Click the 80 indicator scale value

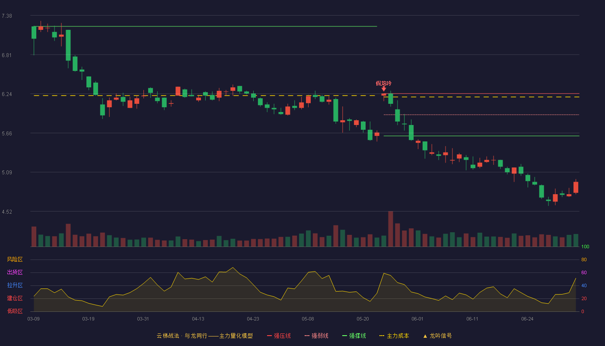[584, 259]
